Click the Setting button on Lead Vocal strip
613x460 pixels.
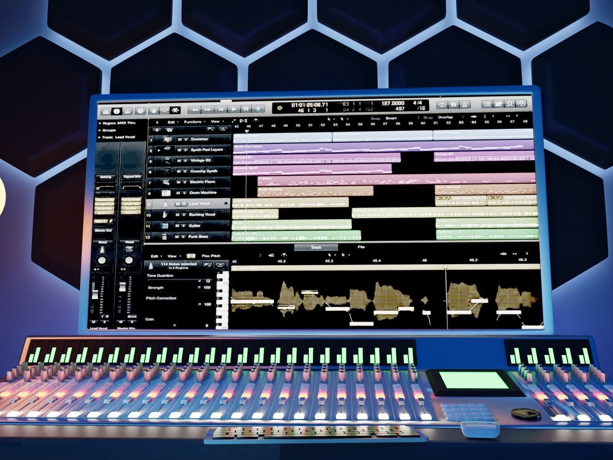[105, 177]
